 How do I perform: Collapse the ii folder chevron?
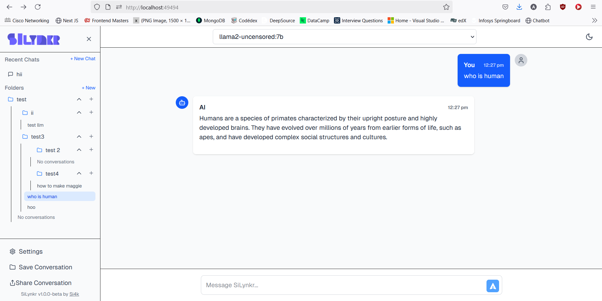(x=79, y=112)
